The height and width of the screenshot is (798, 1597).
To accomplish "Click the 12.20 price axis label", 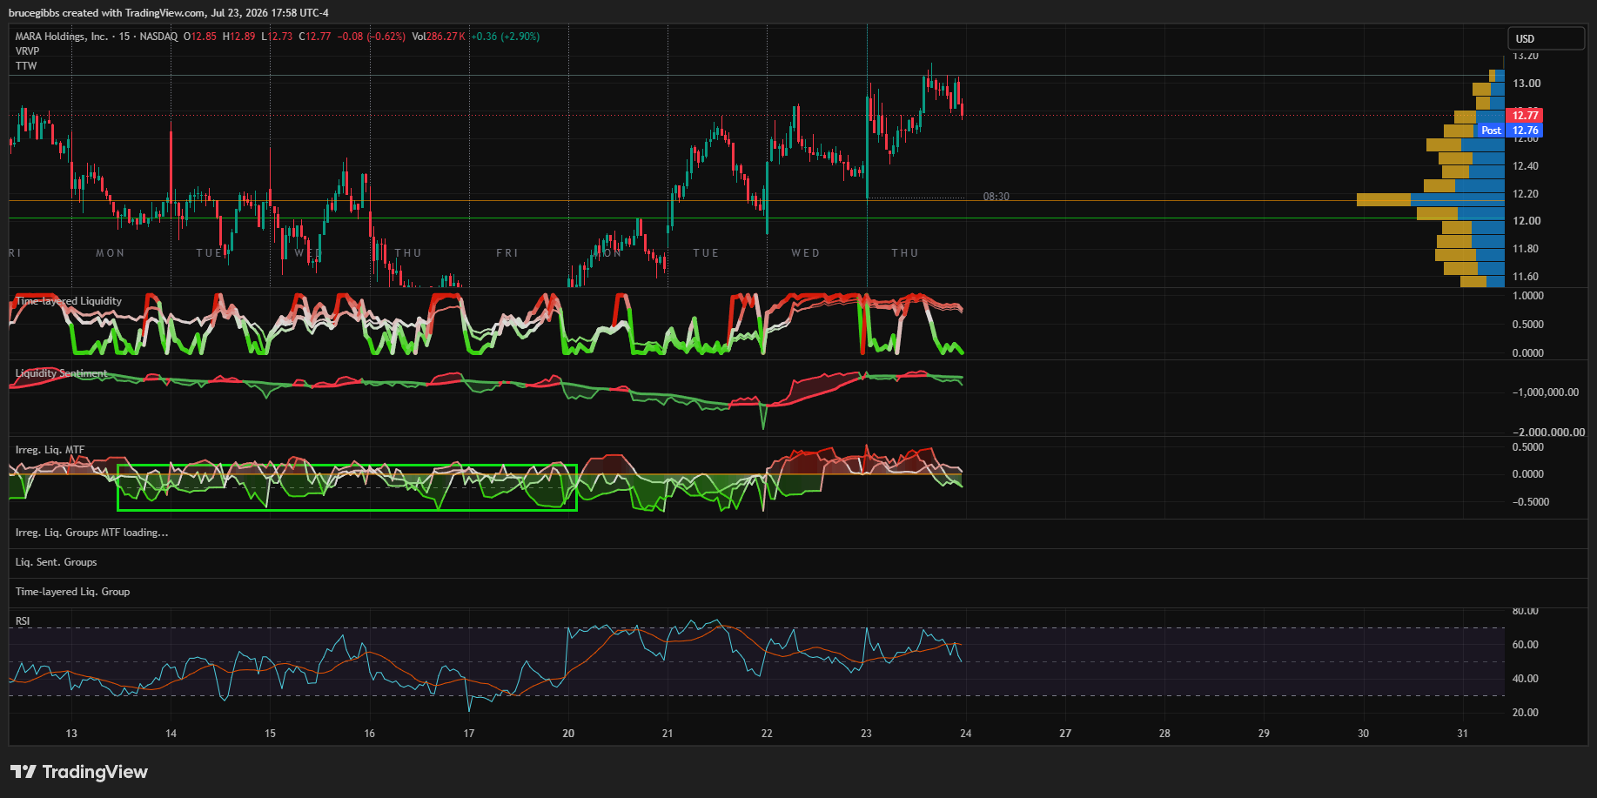I will pos(1527,194).
